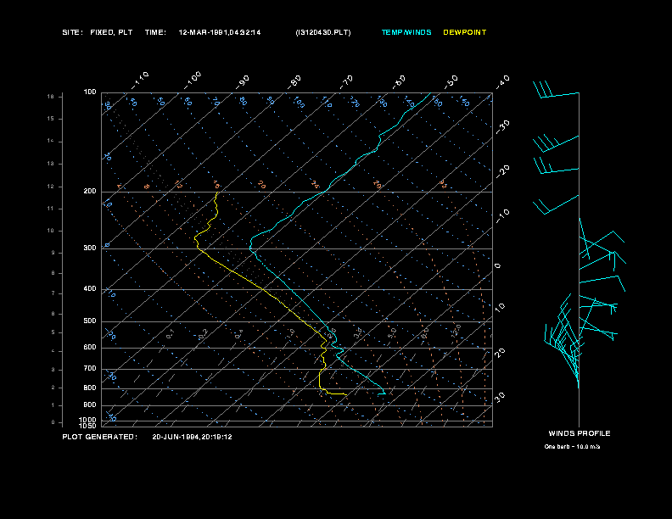This screenshot has height=519, width=672.
Task: Click the 900 pressure level label
Action: pyautogui.click(x=90, y=405)
